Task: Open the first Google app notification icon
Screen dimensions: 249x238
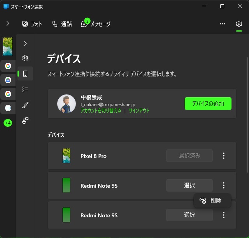Action: tap(8, 66)
